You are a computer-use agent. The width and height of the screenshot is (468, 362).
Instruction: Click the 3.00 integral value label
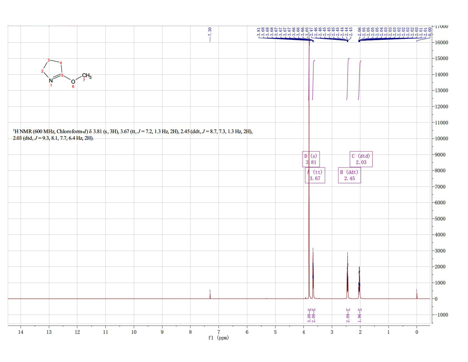tap(309, 318)
